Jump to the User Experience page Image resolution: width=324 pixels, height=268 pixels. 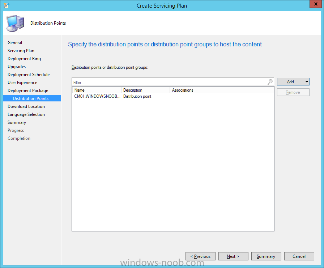[22, 83]
